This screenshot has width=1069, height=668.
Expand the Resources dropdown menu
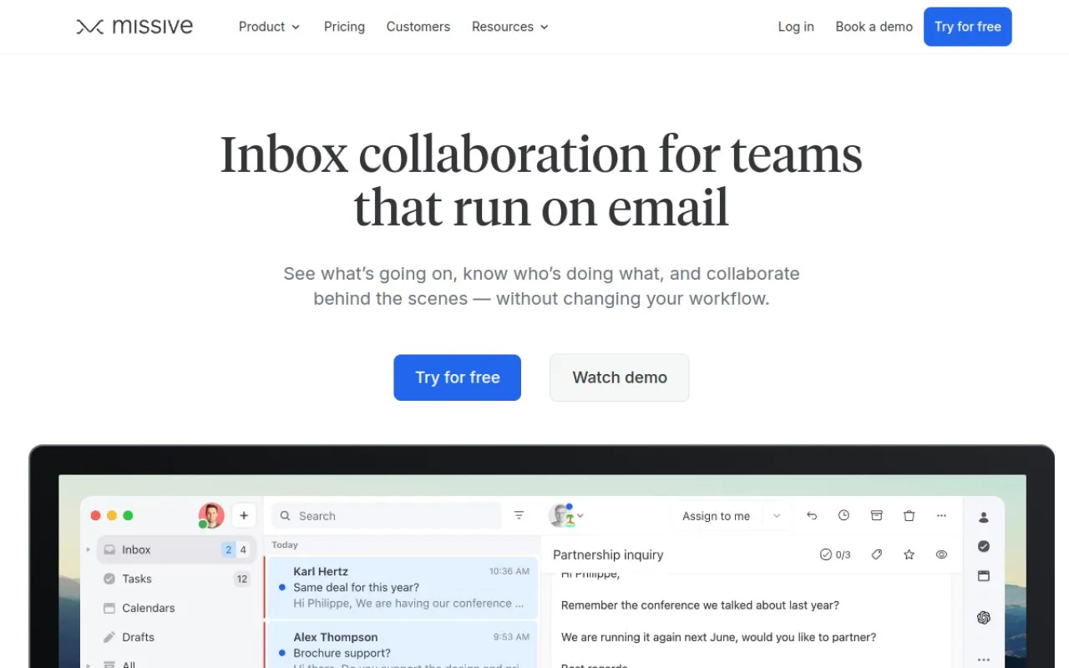(x=509, y=27)
